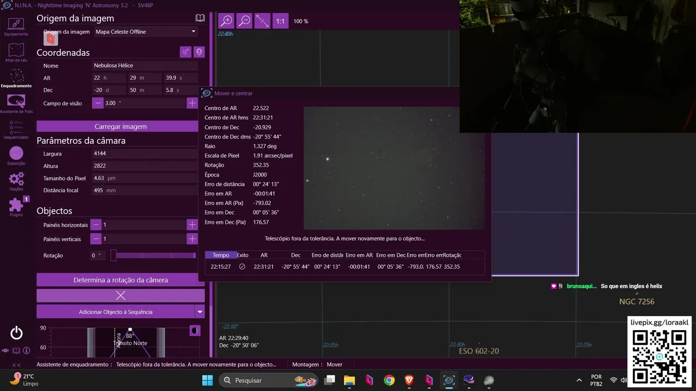Screen dimensions: 696x391
Task: Collapse sidebar with the << arrows
Action: pos(16,365)
